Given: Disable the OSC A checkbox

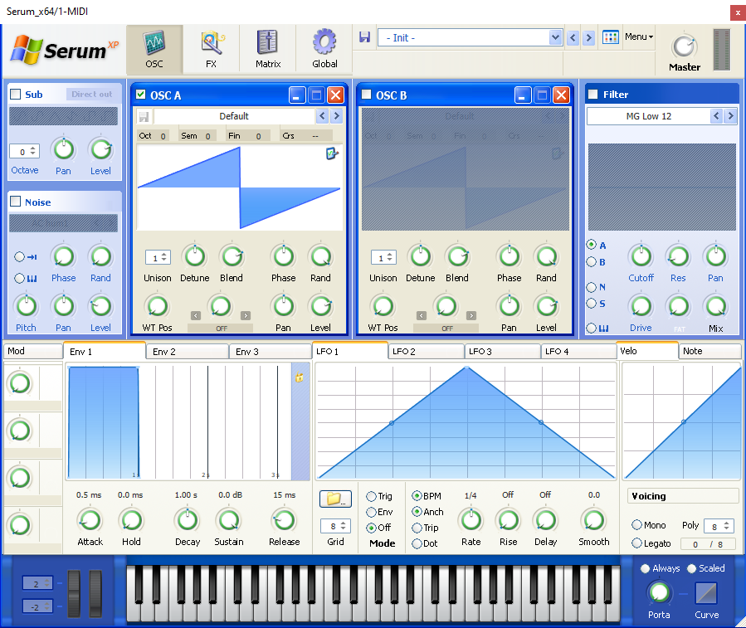Looking at the screenshot, I should 141,94.
